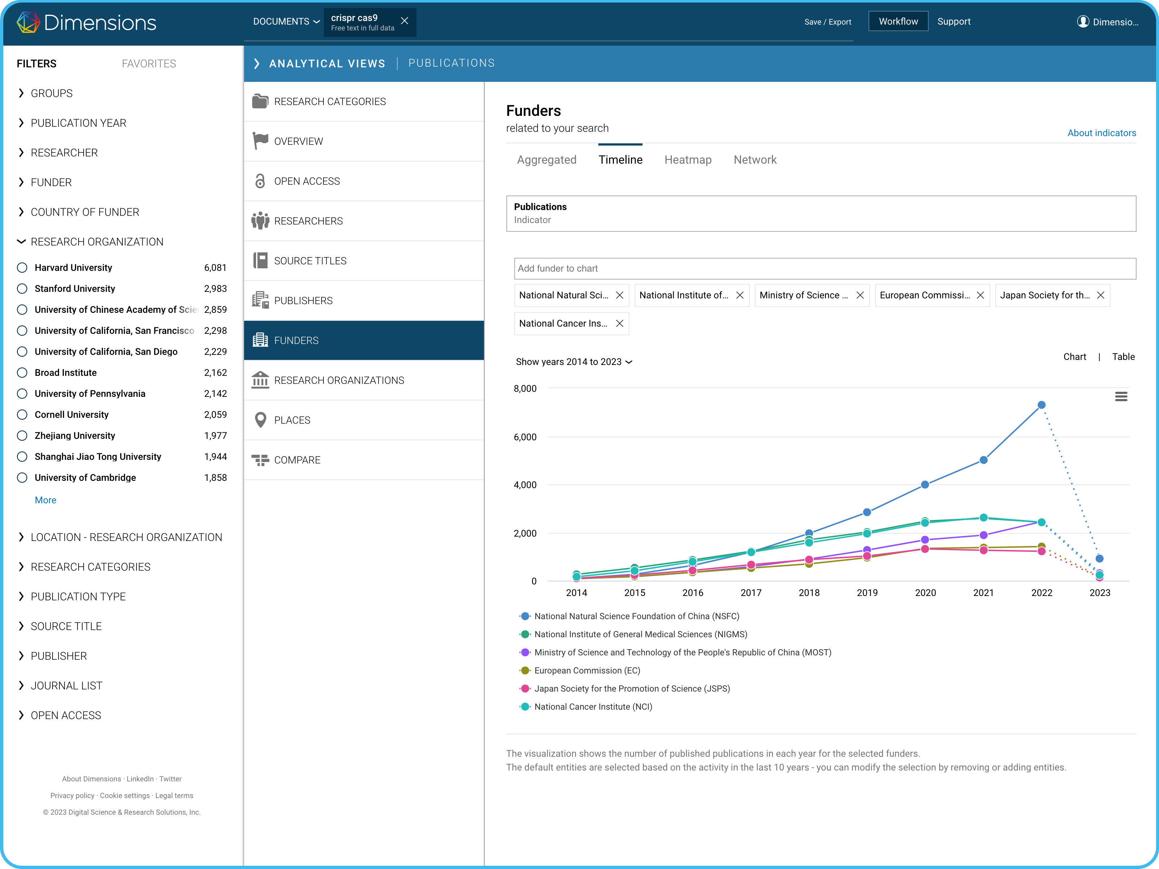Select Zhejiang University radio button
Image resolution: width=1159 pixels, height=869 pixels.
pos(22,436)
